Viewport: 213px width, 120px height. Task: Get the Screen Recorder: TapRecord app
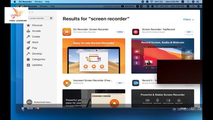[x=189, y=32]
